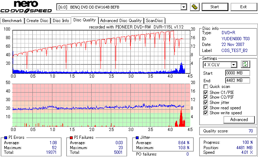Click the Speed value 4.01 X
258x157 pixels.
click(x=247, y=152)
